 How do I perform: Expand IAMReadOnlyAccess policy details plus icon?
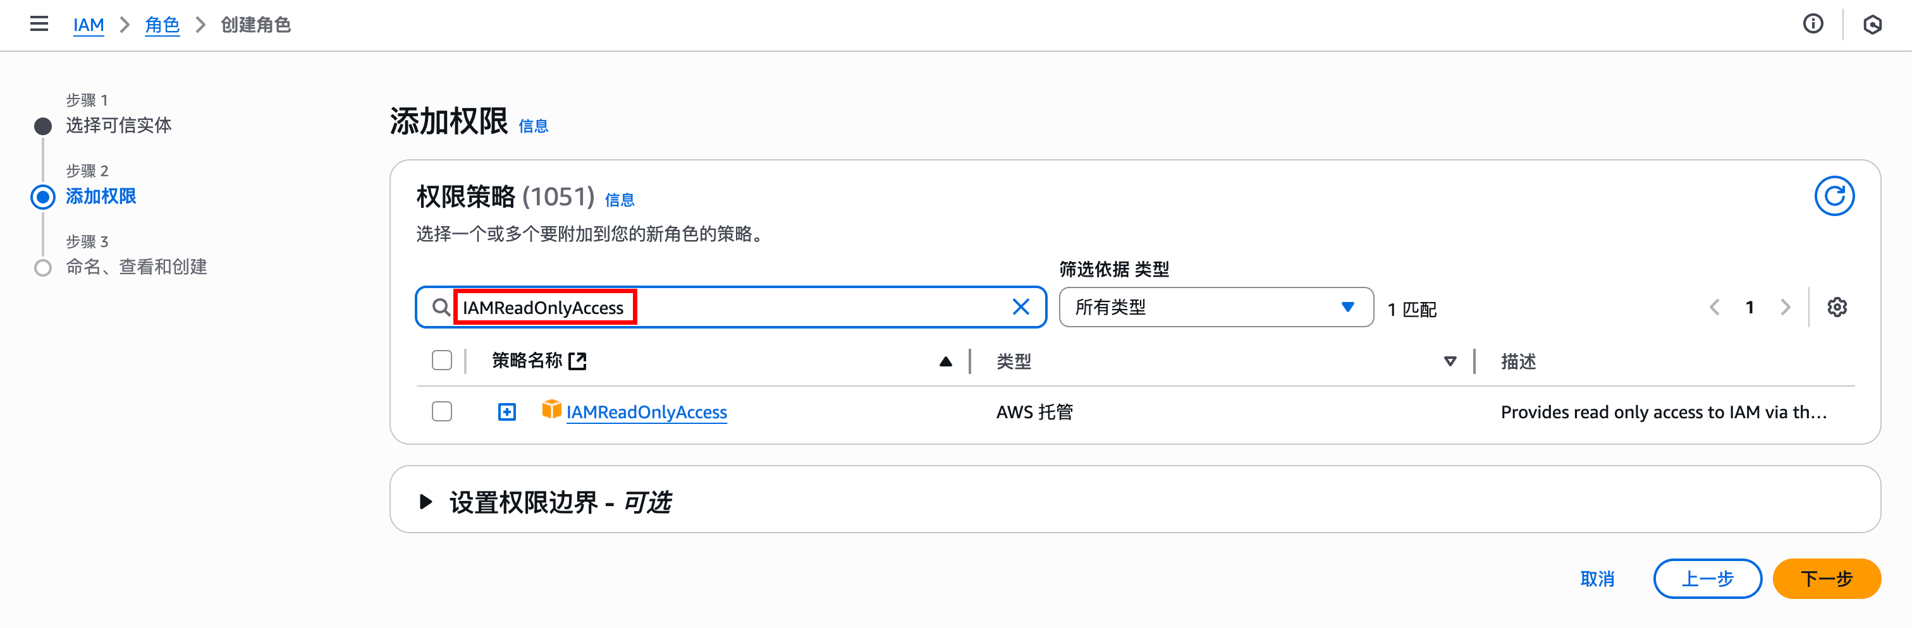click(507, 411)
